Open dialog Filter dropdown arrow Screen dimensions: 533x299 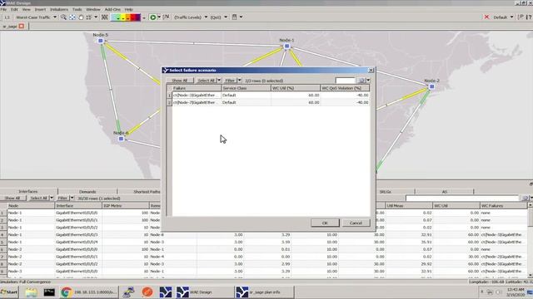point(240,81)
